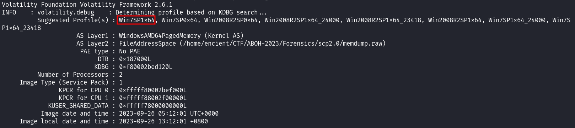The image size is (575, 128).
Task: Click the Number of Processors label
Action: [x=73, y=75]
